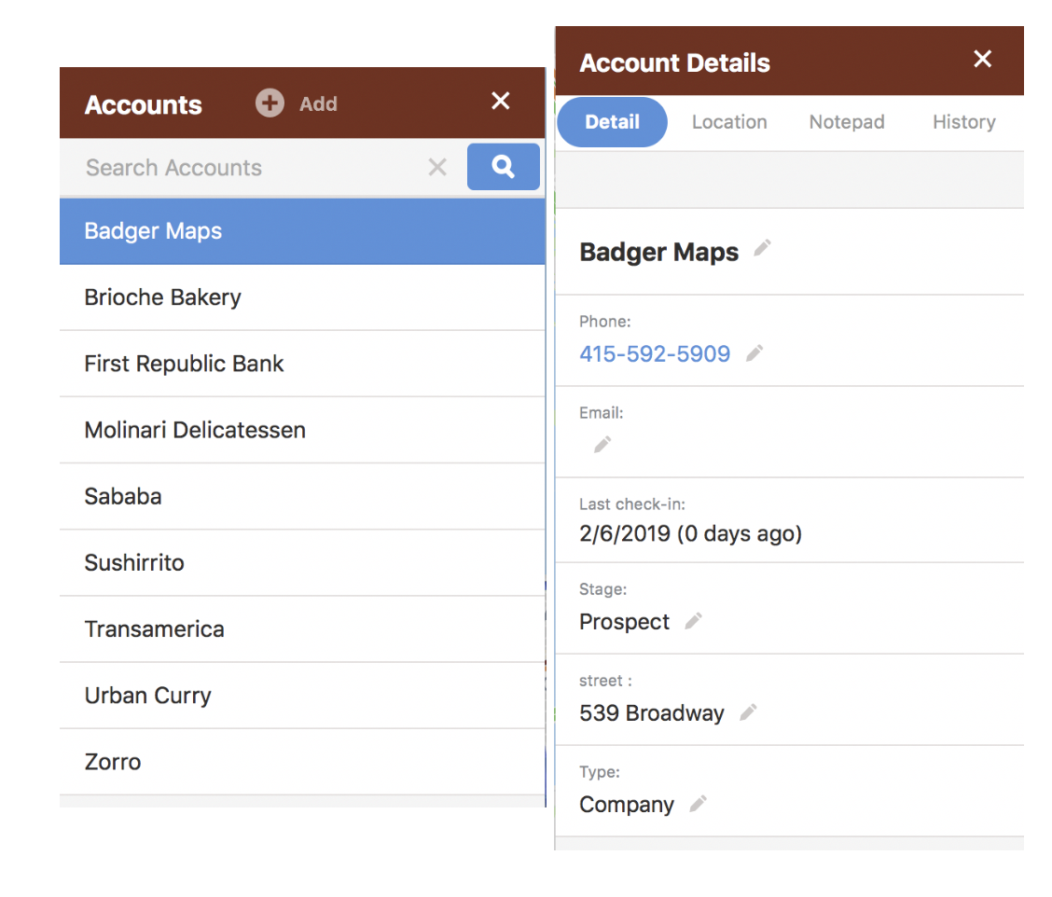Select the Zorro account row

coord(302,762)
